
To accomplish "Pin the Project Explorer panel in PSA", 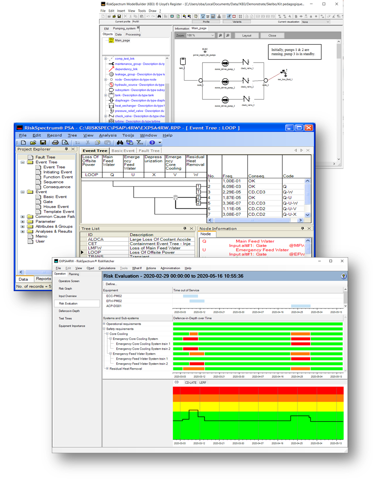I will 66,149.
